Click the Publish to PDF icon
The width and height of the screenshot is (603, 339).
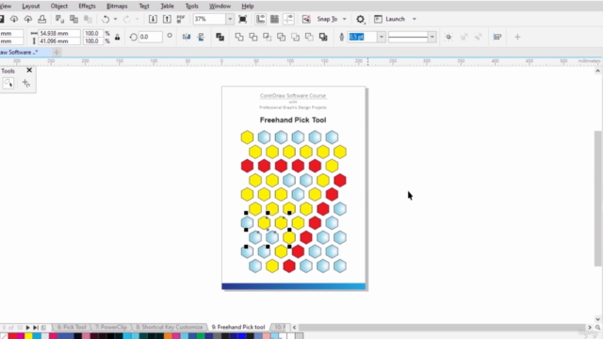(x=181, y=19)
